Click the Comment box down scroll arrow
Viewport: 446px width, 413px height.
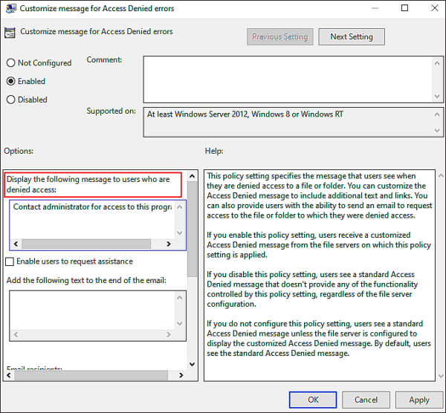(x=437, y=97)
